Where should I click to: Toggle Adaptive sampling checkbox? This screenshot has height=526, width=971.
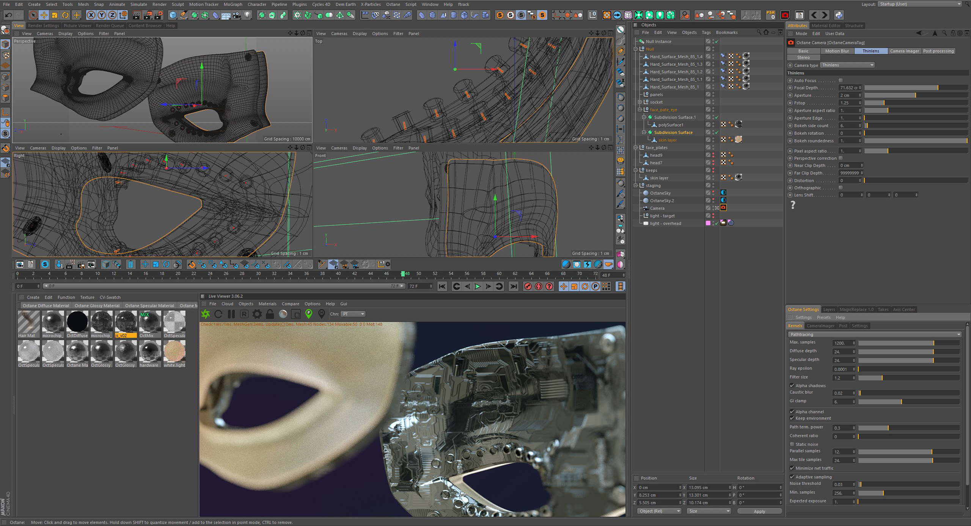click(792, 477)
